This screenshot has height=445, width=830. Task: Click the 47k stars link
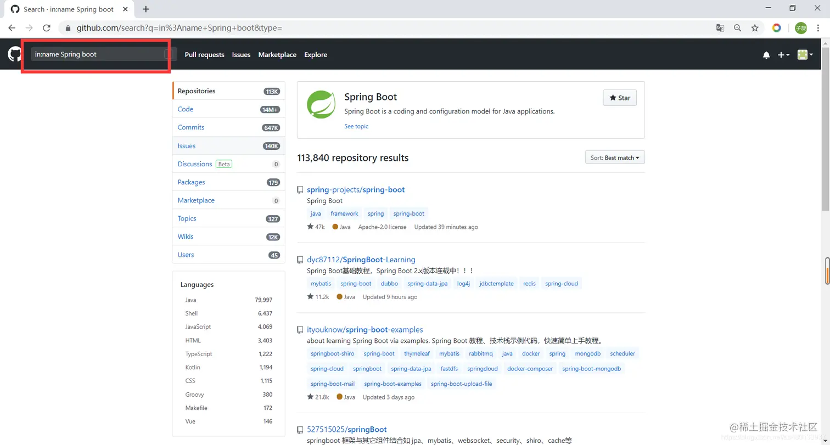[x=316, y=227]
